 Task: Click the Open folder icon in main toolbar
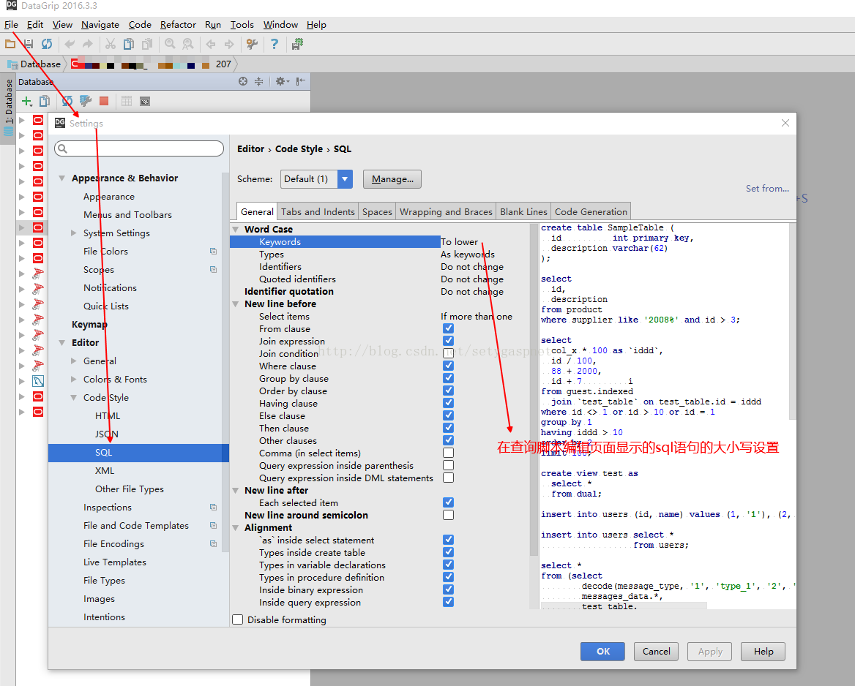pos(10,44)
